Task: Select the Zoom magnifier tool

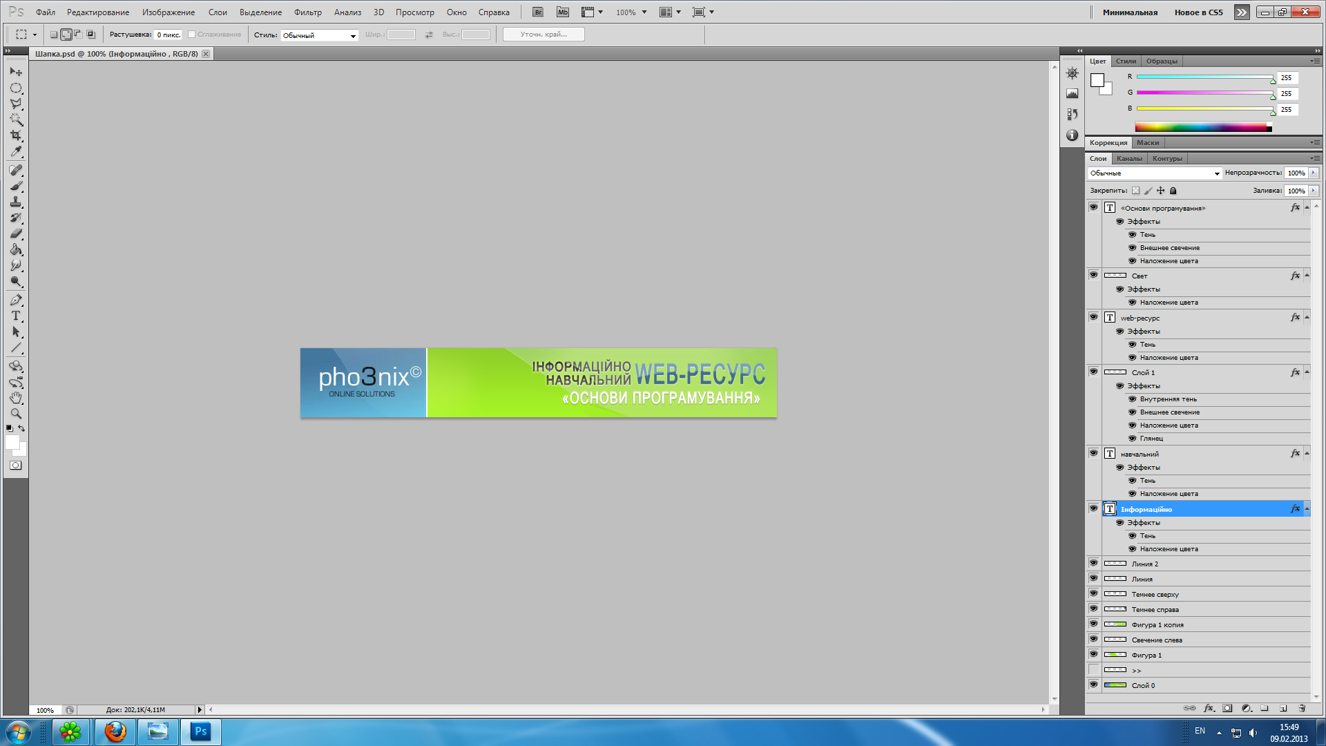Action: (x=15, y=414)
